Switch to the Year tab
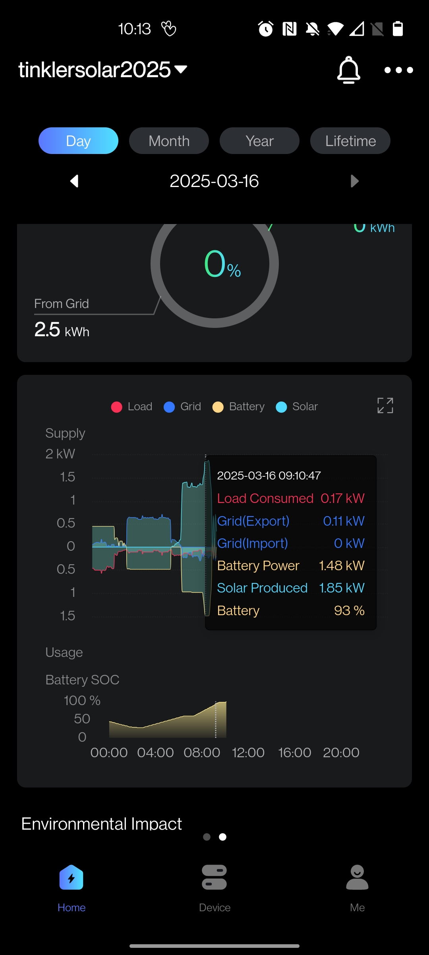The image size is (429, 955). coord(259,141)
